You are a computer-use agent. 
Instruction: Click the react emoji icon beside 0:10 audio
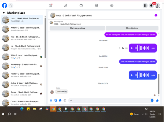(126, 48)
